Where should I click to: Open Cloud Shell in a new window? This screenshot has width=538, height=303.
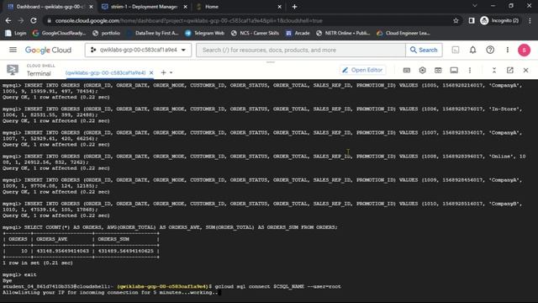tap(510, 70)
